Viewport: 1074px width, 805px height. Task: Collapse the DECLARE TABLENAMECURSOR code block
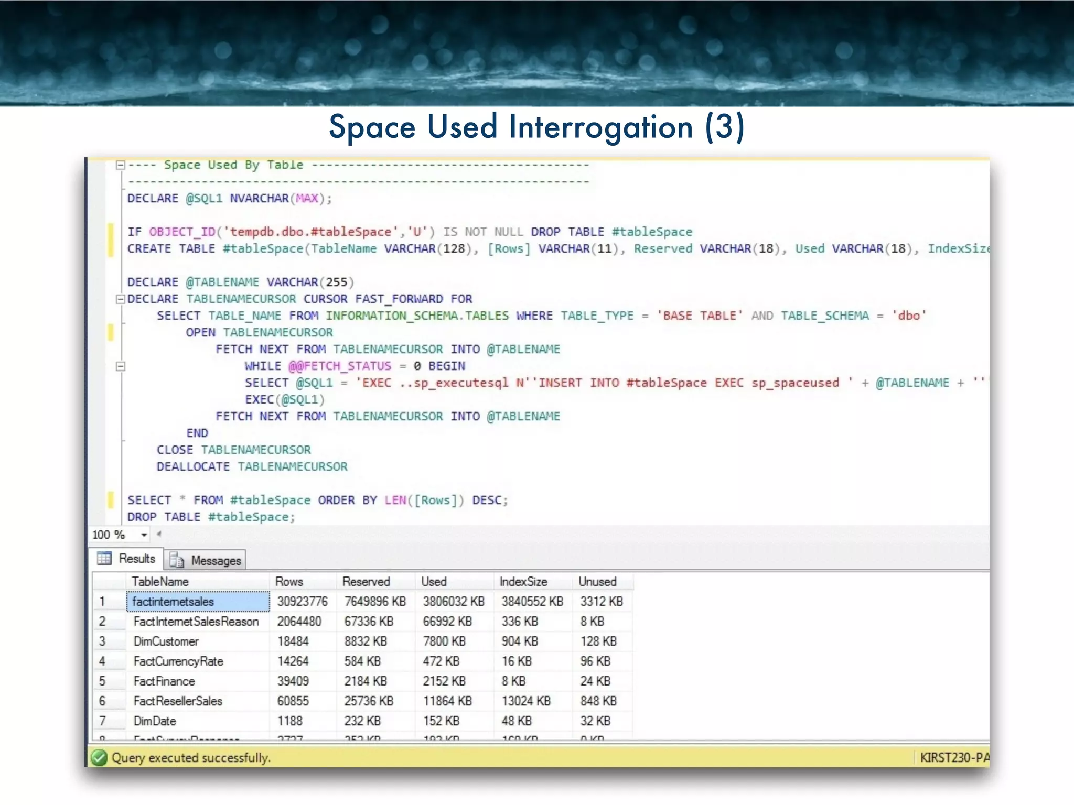(120, 299)
